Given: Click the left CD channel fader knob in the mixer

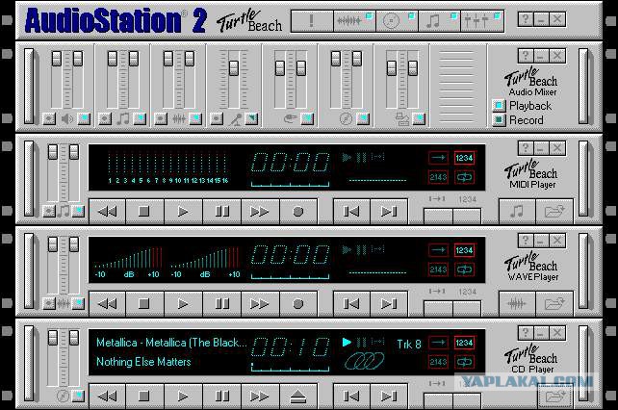Looking at the screenshot, I should tap(336, 59).
